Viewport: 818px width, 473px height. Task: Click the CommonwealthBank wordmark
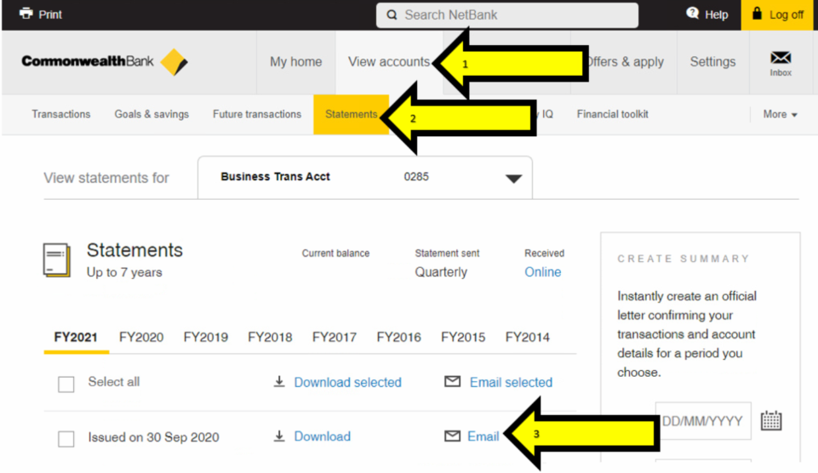tap(87, 61)
